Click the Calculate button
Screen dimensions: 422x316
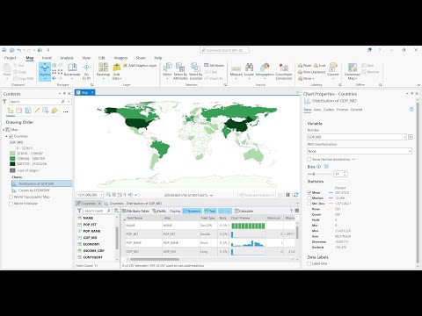pos(244,211)
